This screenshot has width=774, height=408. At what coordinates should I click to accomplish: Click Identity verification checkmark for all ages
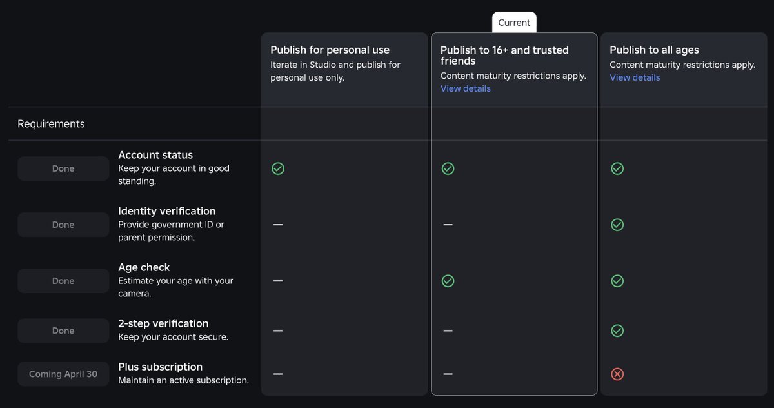click(x=617, y=225)
